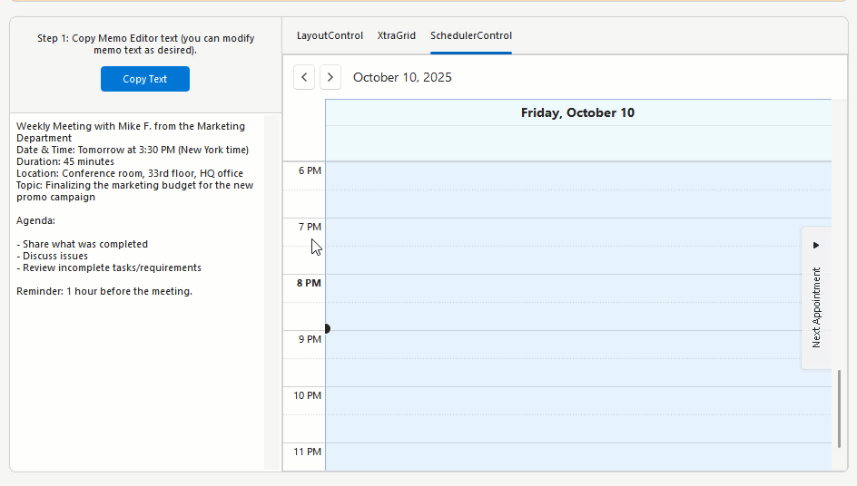Click the Next Appointment side button
This screenshot has height=486, width=857.
(816, 298)
